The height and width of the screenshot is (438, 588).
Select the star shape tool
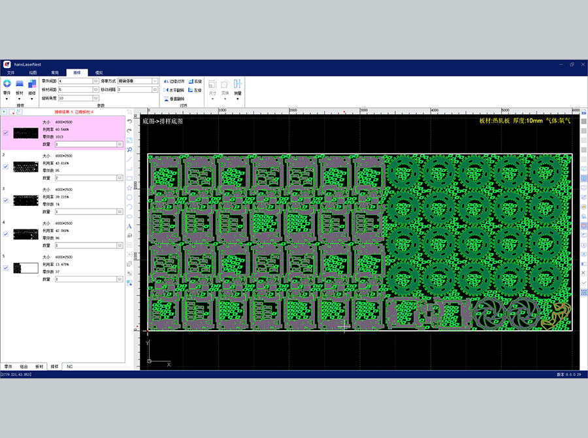129,188
